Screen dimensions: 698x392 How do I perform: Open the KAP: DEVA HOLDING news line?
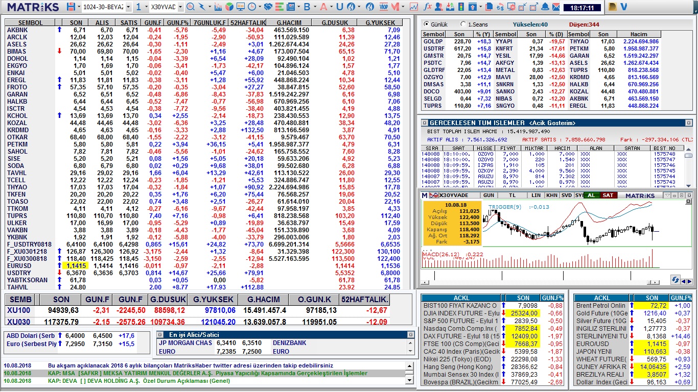pyautogui.click(x=204, y=381)
